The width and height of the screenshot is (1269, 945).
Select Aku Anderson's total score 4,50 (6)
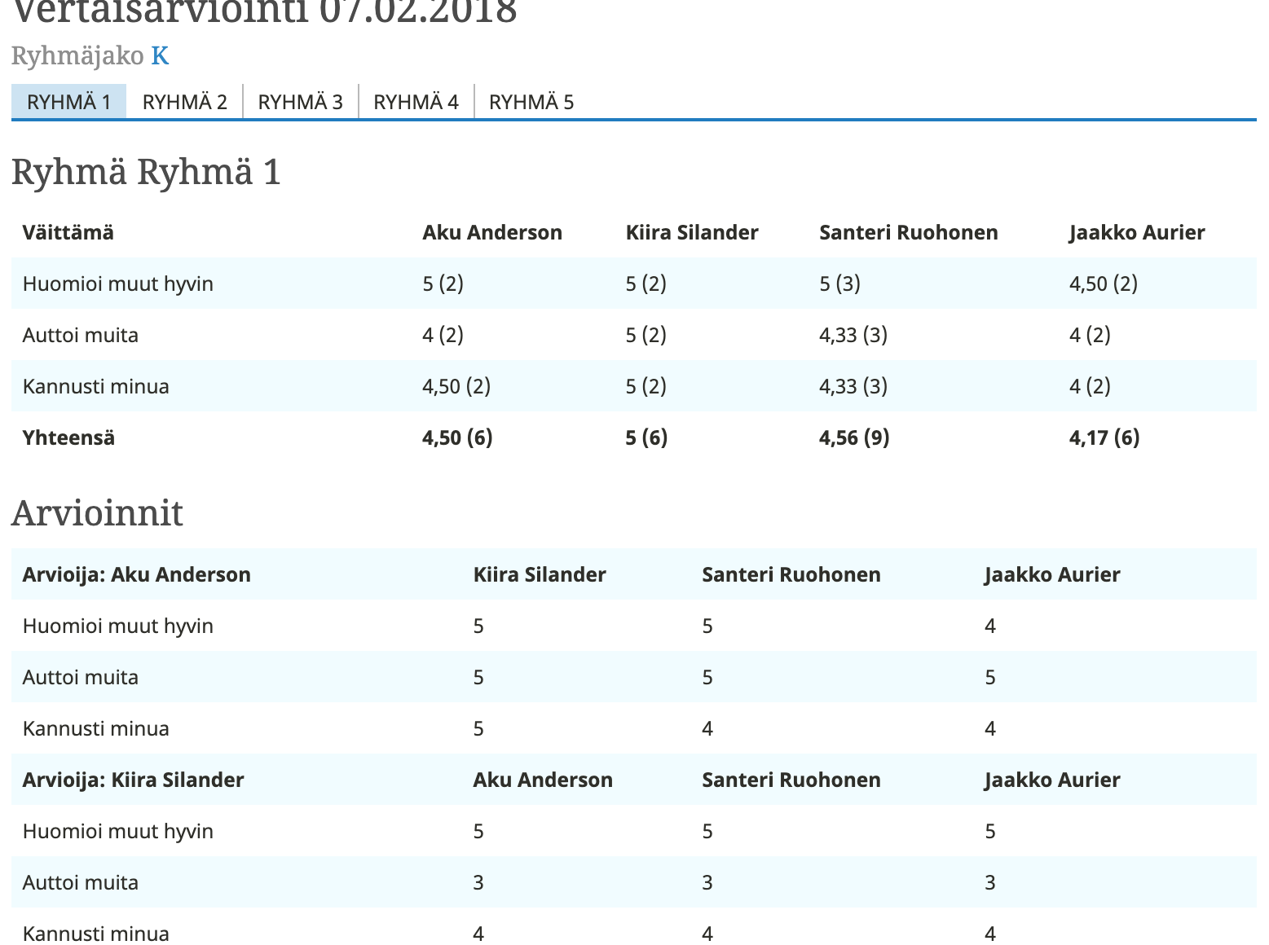tap(456, 437)
